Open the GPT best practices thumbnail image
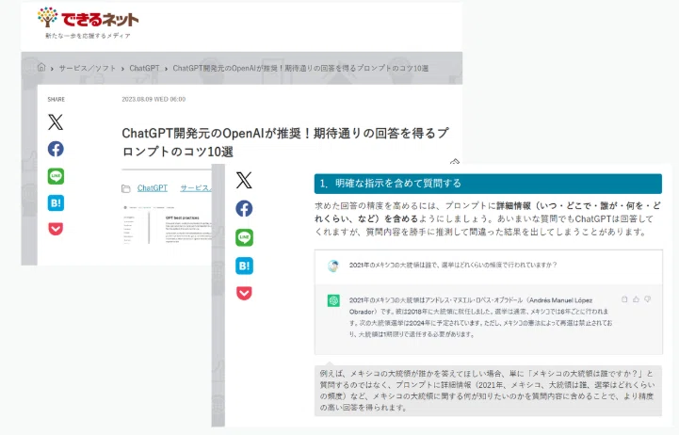Viewport: 679px width, 435px height. [167, 226]
